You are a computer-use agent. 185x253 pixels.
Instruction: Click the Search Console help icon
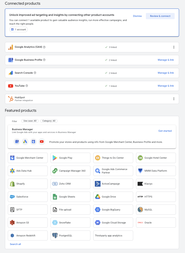[35, 73]
